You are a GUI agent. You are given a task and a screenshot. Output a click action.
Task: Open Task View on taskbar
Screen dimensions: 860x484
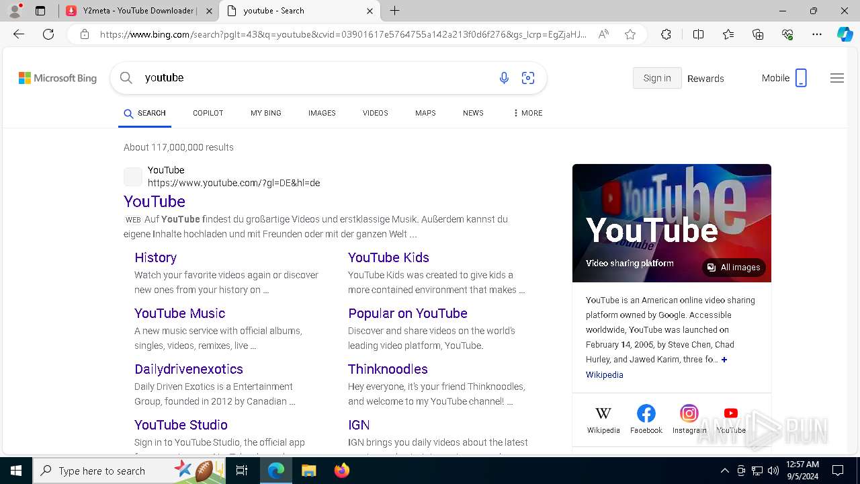[x=242, y=471]
